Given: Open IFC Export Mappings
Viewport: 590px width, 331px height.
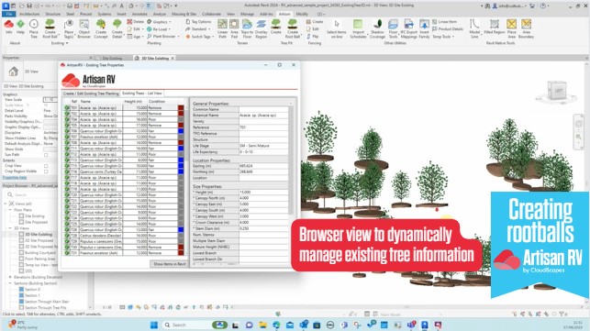Looking at the screenshot, I should point(408,29).
